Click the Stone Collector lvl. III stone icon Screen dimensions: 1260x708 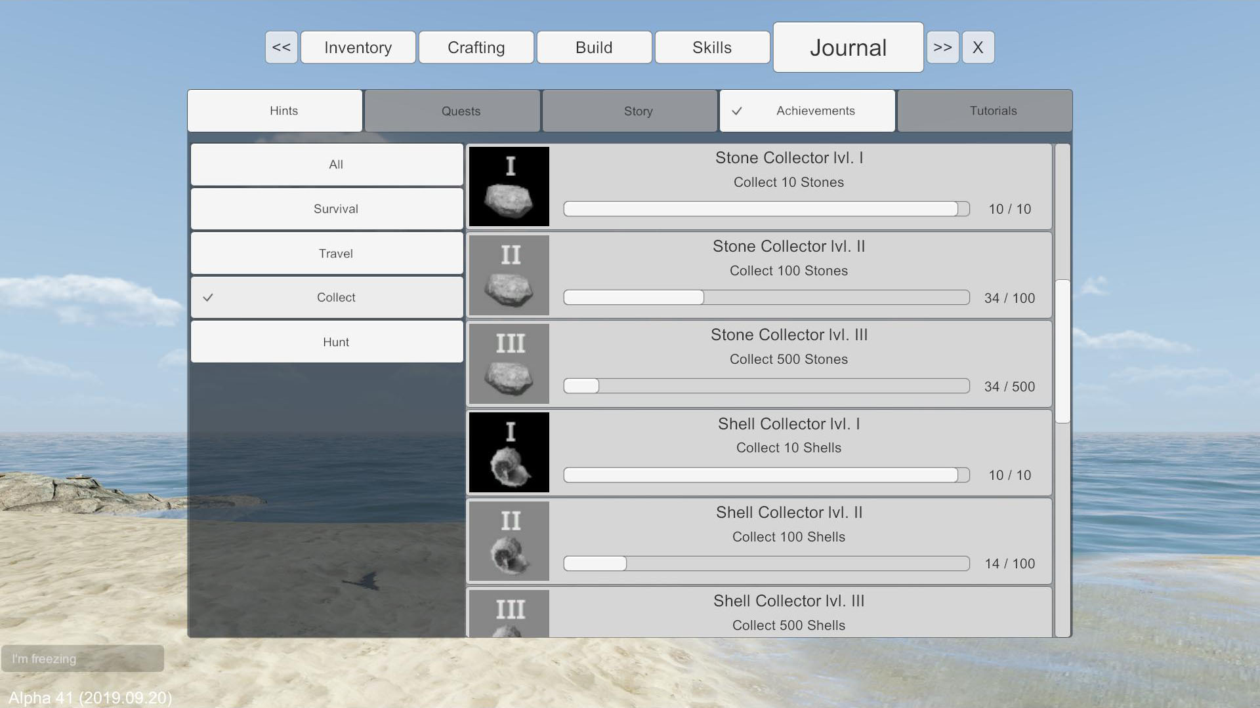click(509, 364)
